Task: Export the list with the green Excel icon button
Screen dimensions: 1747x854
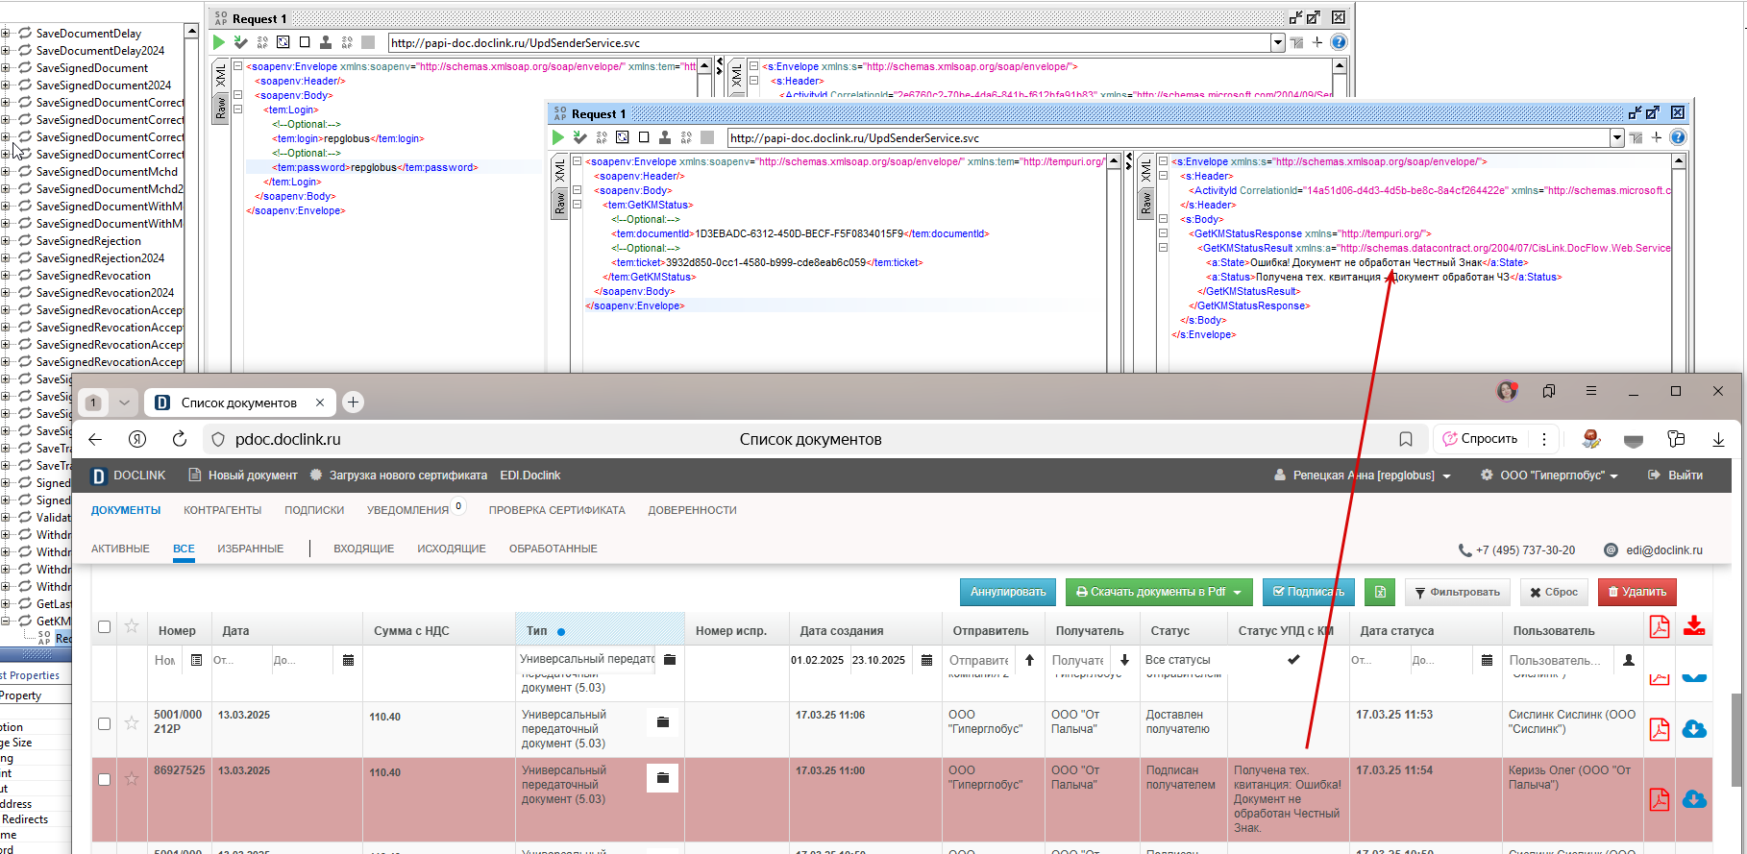Action: (1379, 592)
